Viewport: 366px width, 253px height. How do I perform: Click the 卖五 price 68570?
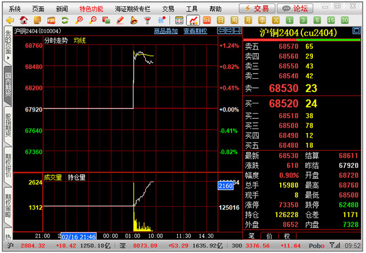coord(288,46)
